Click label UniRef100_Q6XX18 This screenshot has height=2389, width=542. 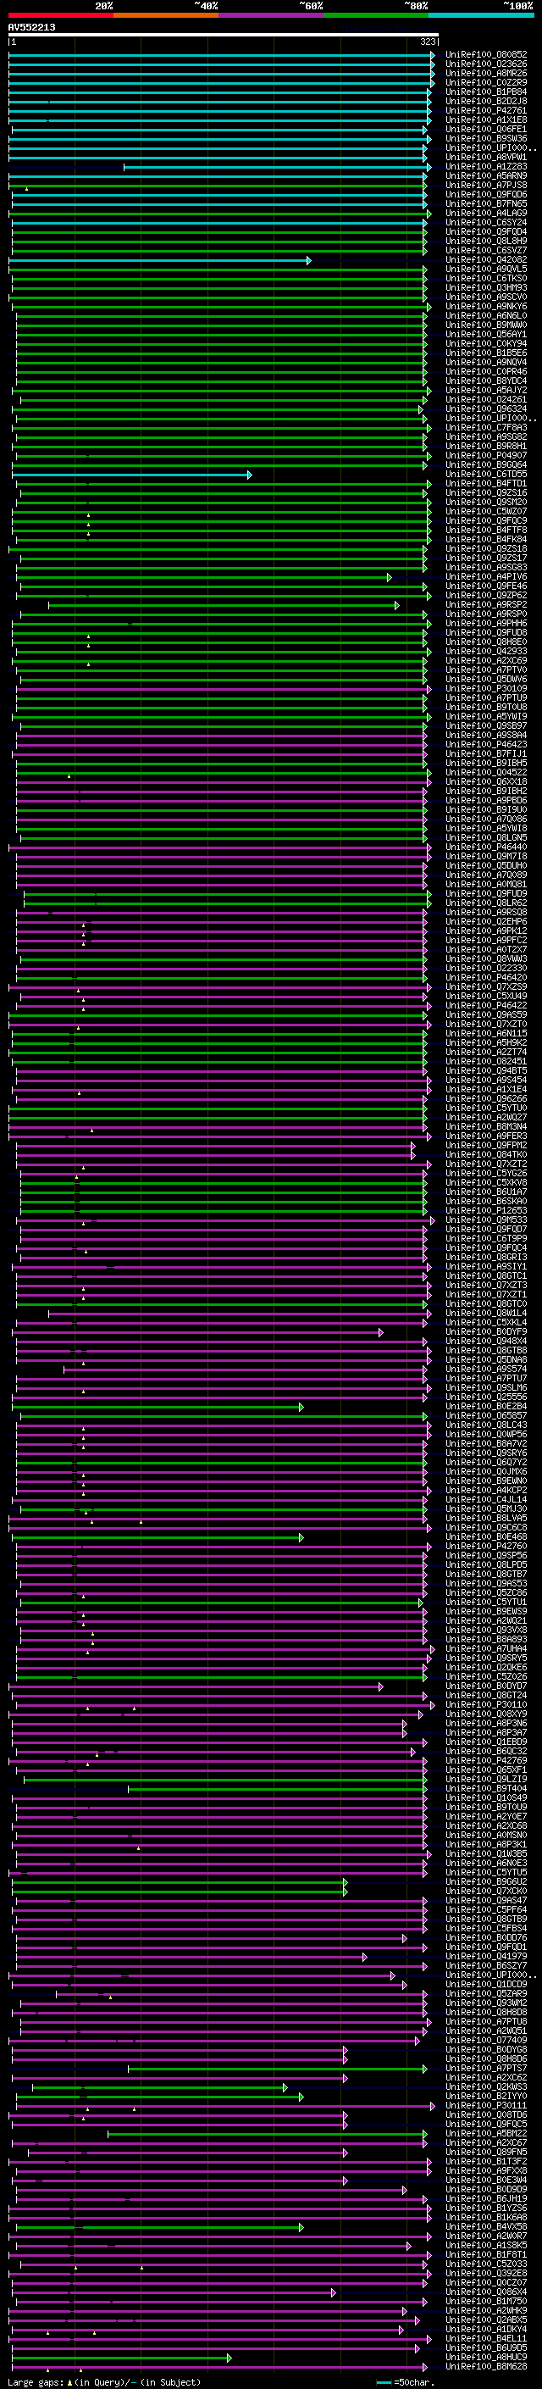(486, 781)
